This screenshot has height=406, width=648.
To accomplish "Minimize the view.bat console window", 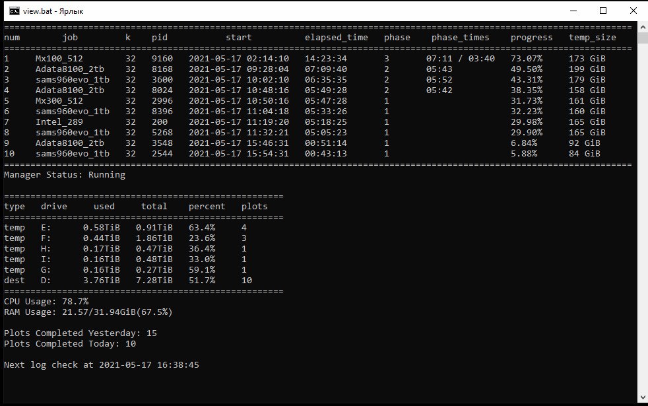I will click(x=573, y=11).
